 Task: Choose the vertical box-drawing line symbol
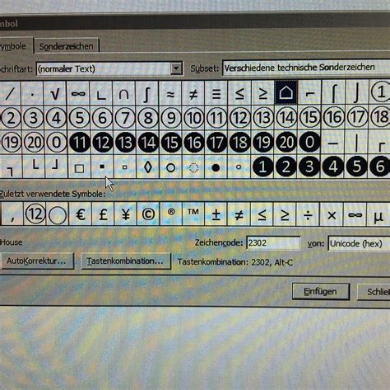tap(356, 143)
